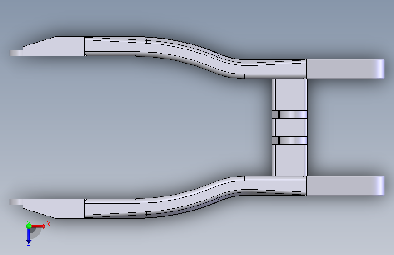Select the lower clamp band on the cross-member

point(289,141)
